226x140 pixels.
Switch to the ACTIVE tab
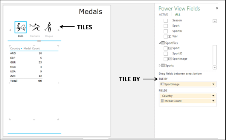point(163,15)
